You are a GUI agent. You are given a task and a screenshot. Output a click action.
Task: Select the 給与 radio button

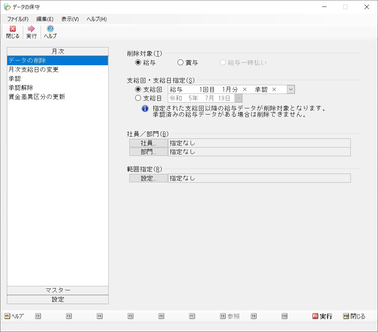pos(138,63)
